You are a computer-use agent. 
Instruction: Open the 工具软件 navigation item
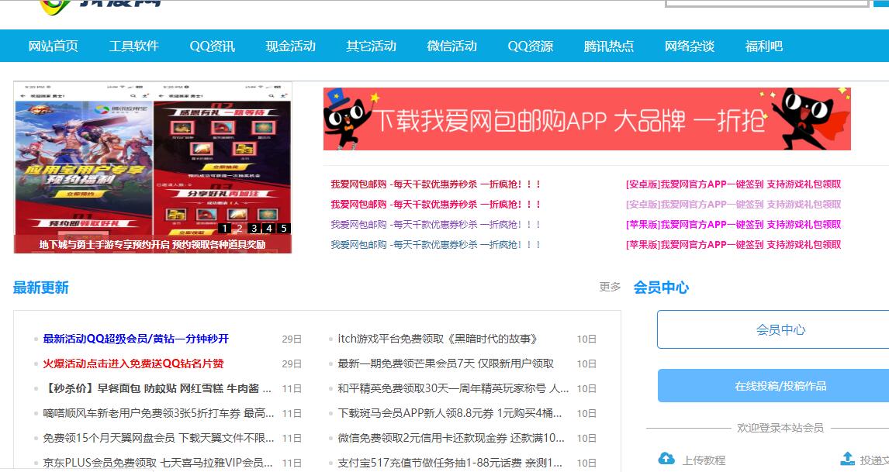click(x=133, y=46)
